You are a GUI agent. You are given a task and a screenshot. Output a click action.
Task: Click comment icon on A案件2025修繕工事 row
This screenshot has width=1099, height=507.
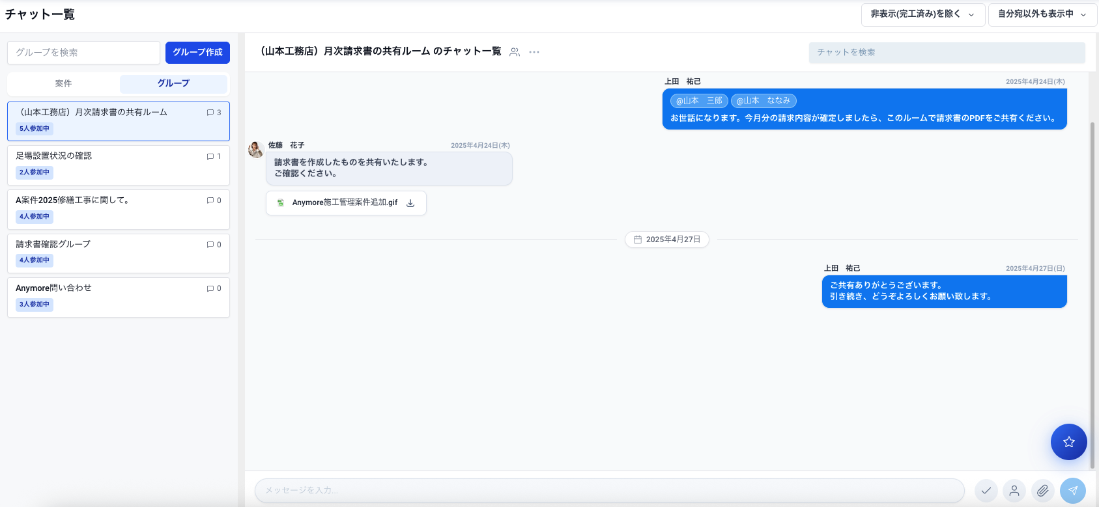pyautogui.click(x=210, y=200)
